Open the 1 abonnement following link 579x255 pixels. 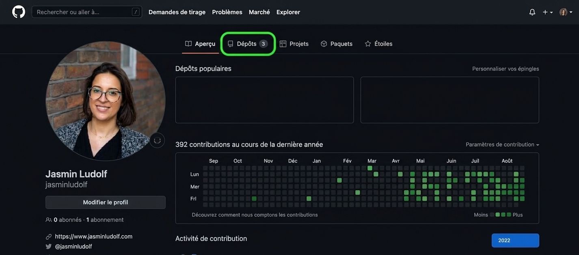105,220
